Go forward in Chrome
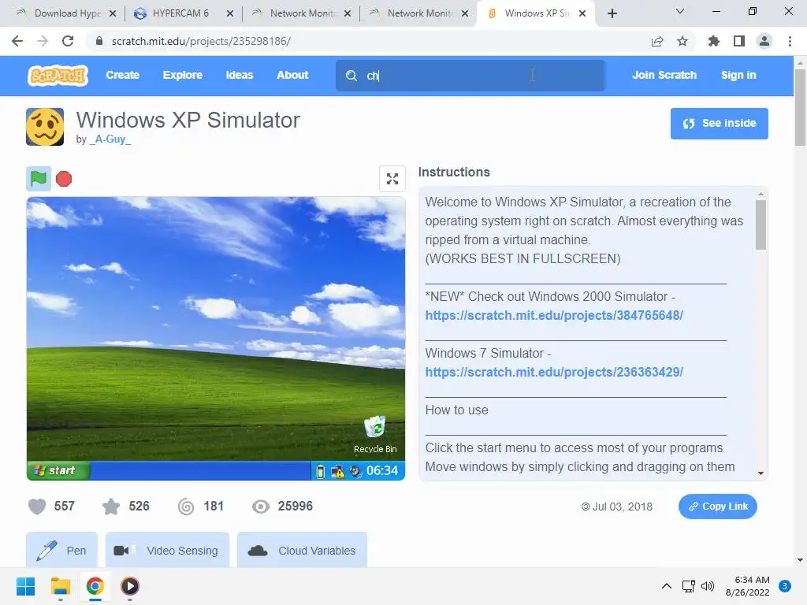This screenshot has width=807, height=605. [x=43, y=41]
